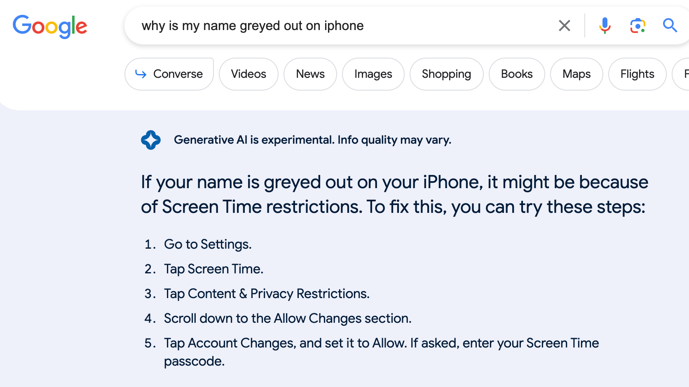Click step 5 about Account Changes
The image size is (689, 387).
tap(381, 352)
